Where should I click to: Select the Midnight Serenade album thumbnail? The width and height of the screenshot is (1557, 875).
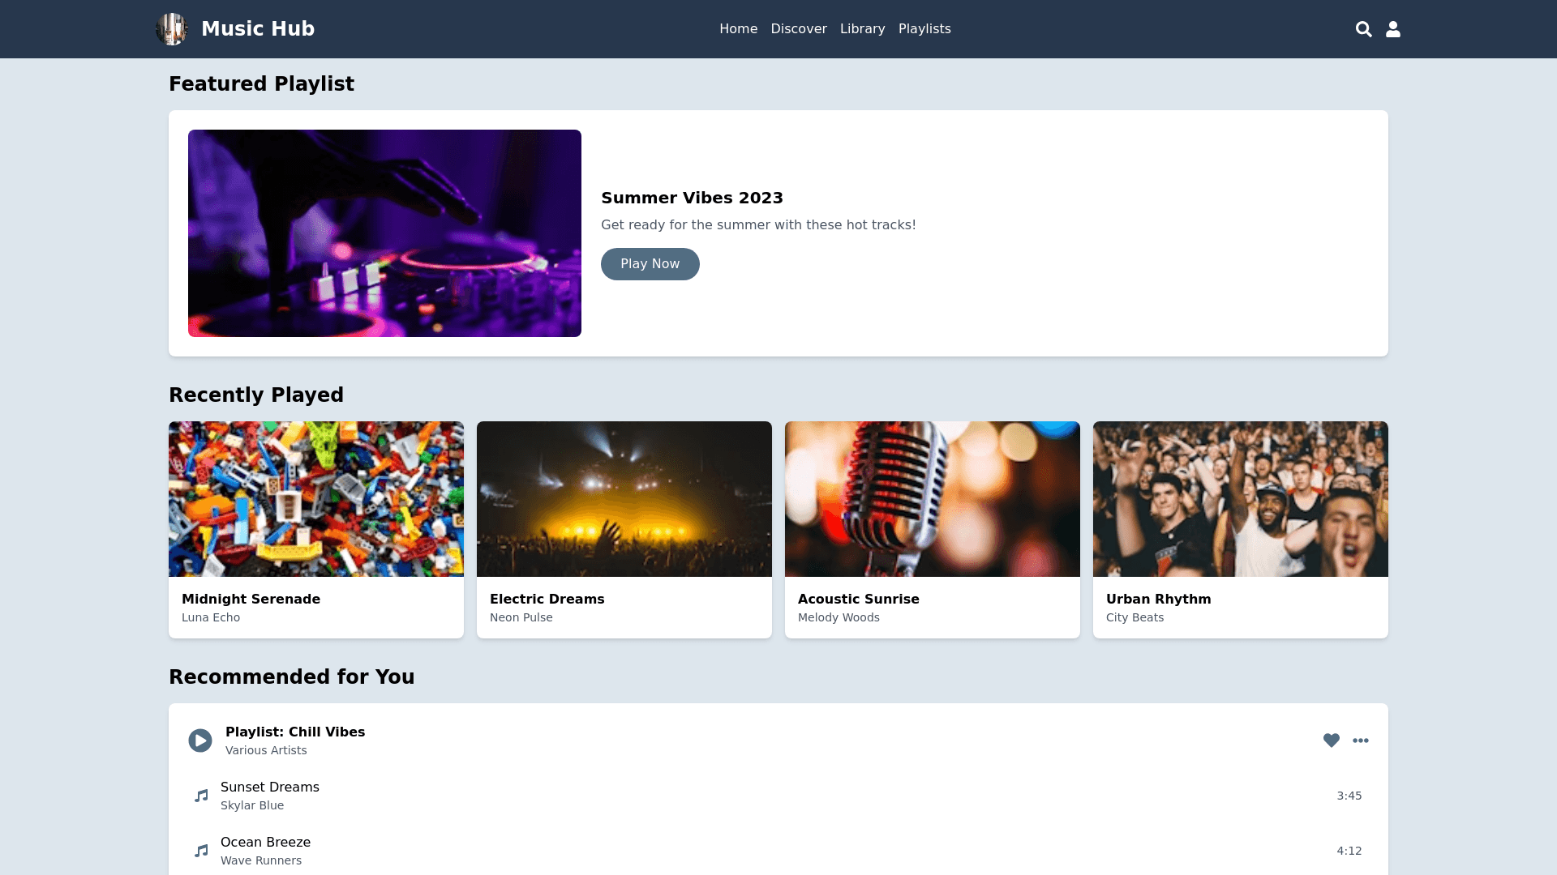coord(316,499)
